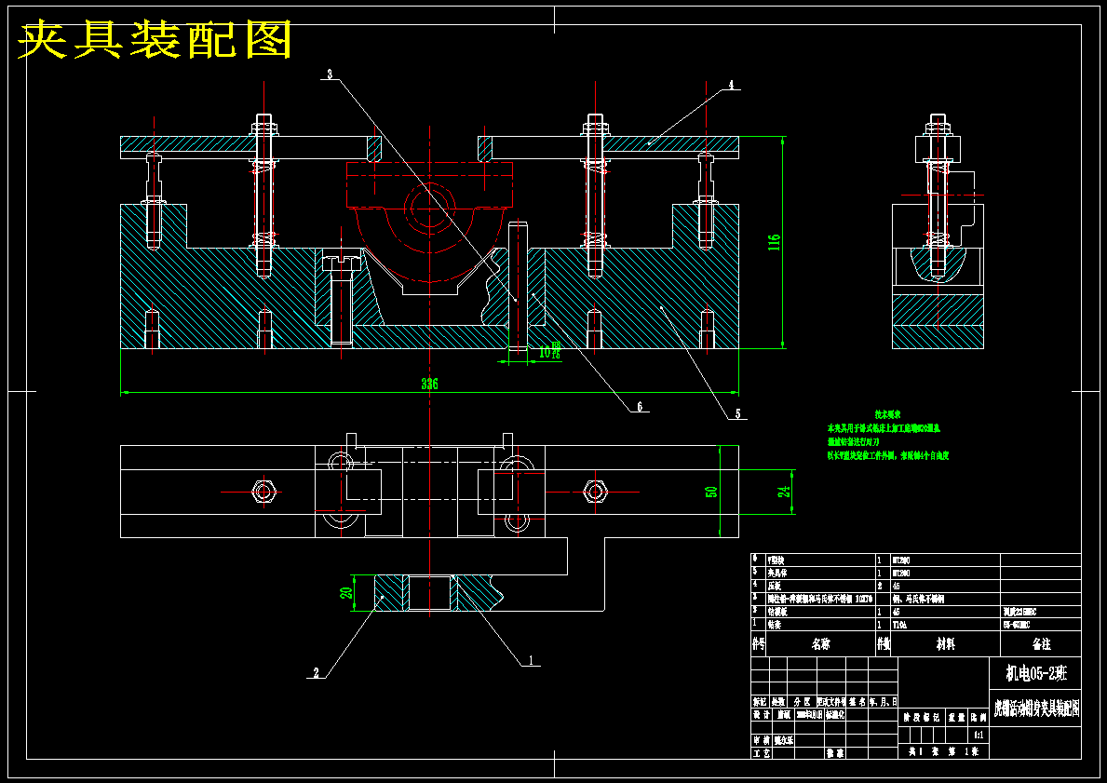The height and width of the screenshot is (783, 1107).
Task: Click the parts list header "材料"
Action: coord(945,644)
